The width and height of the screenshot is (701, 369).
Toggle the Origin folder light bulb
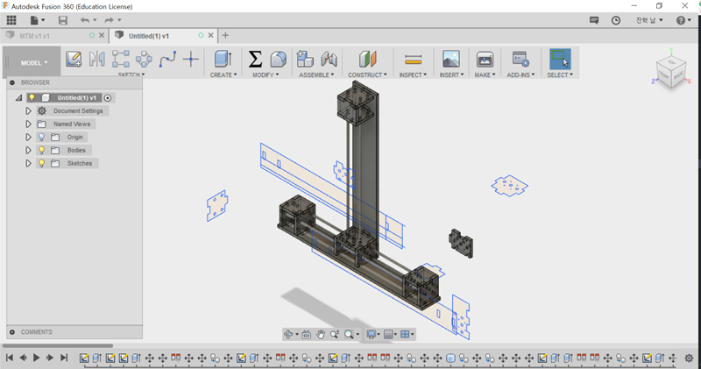(x=41, y=137)
